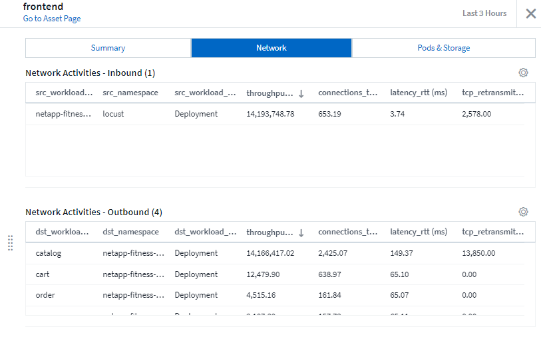Select the catalog outbound row
This screenshot has width=541, height=343.
pos(48,253)
